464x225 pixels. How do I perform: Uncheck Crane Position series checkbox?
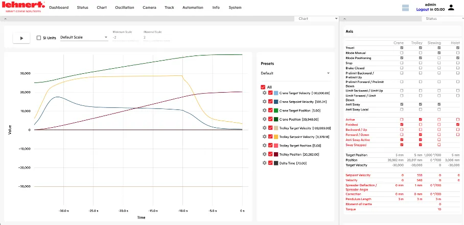point(270,119)
